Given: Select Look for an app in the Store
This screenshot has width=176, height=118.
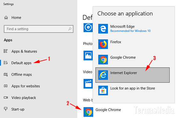Looking at the screenshot, I should point(132,90).
